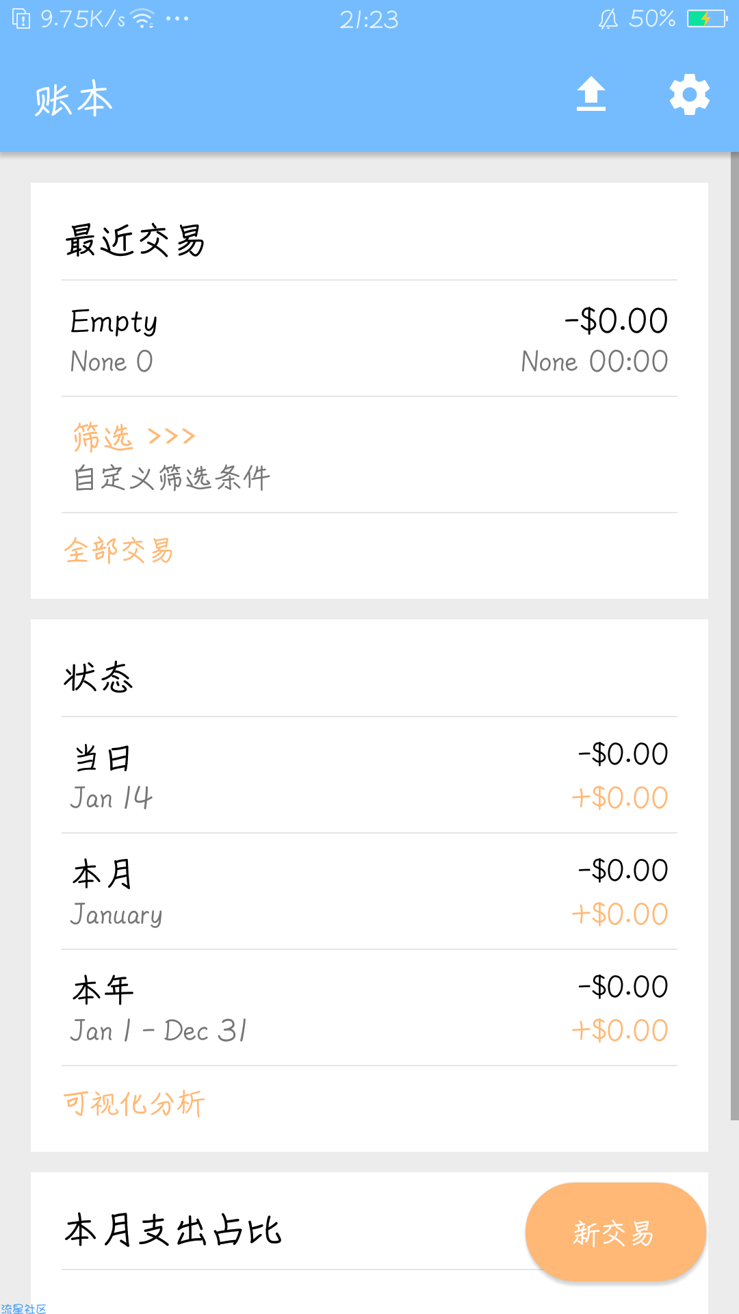739x1314 pixels.
Task: Tap the Wi-Fi icon in status bar
Action: coord(142,19)
